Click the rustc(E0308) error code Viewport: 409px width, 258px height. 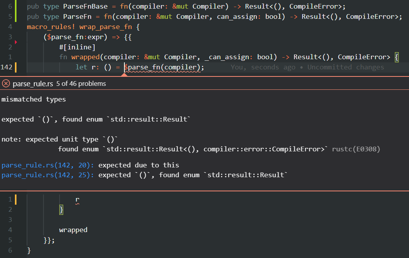(x=356, y=149)
